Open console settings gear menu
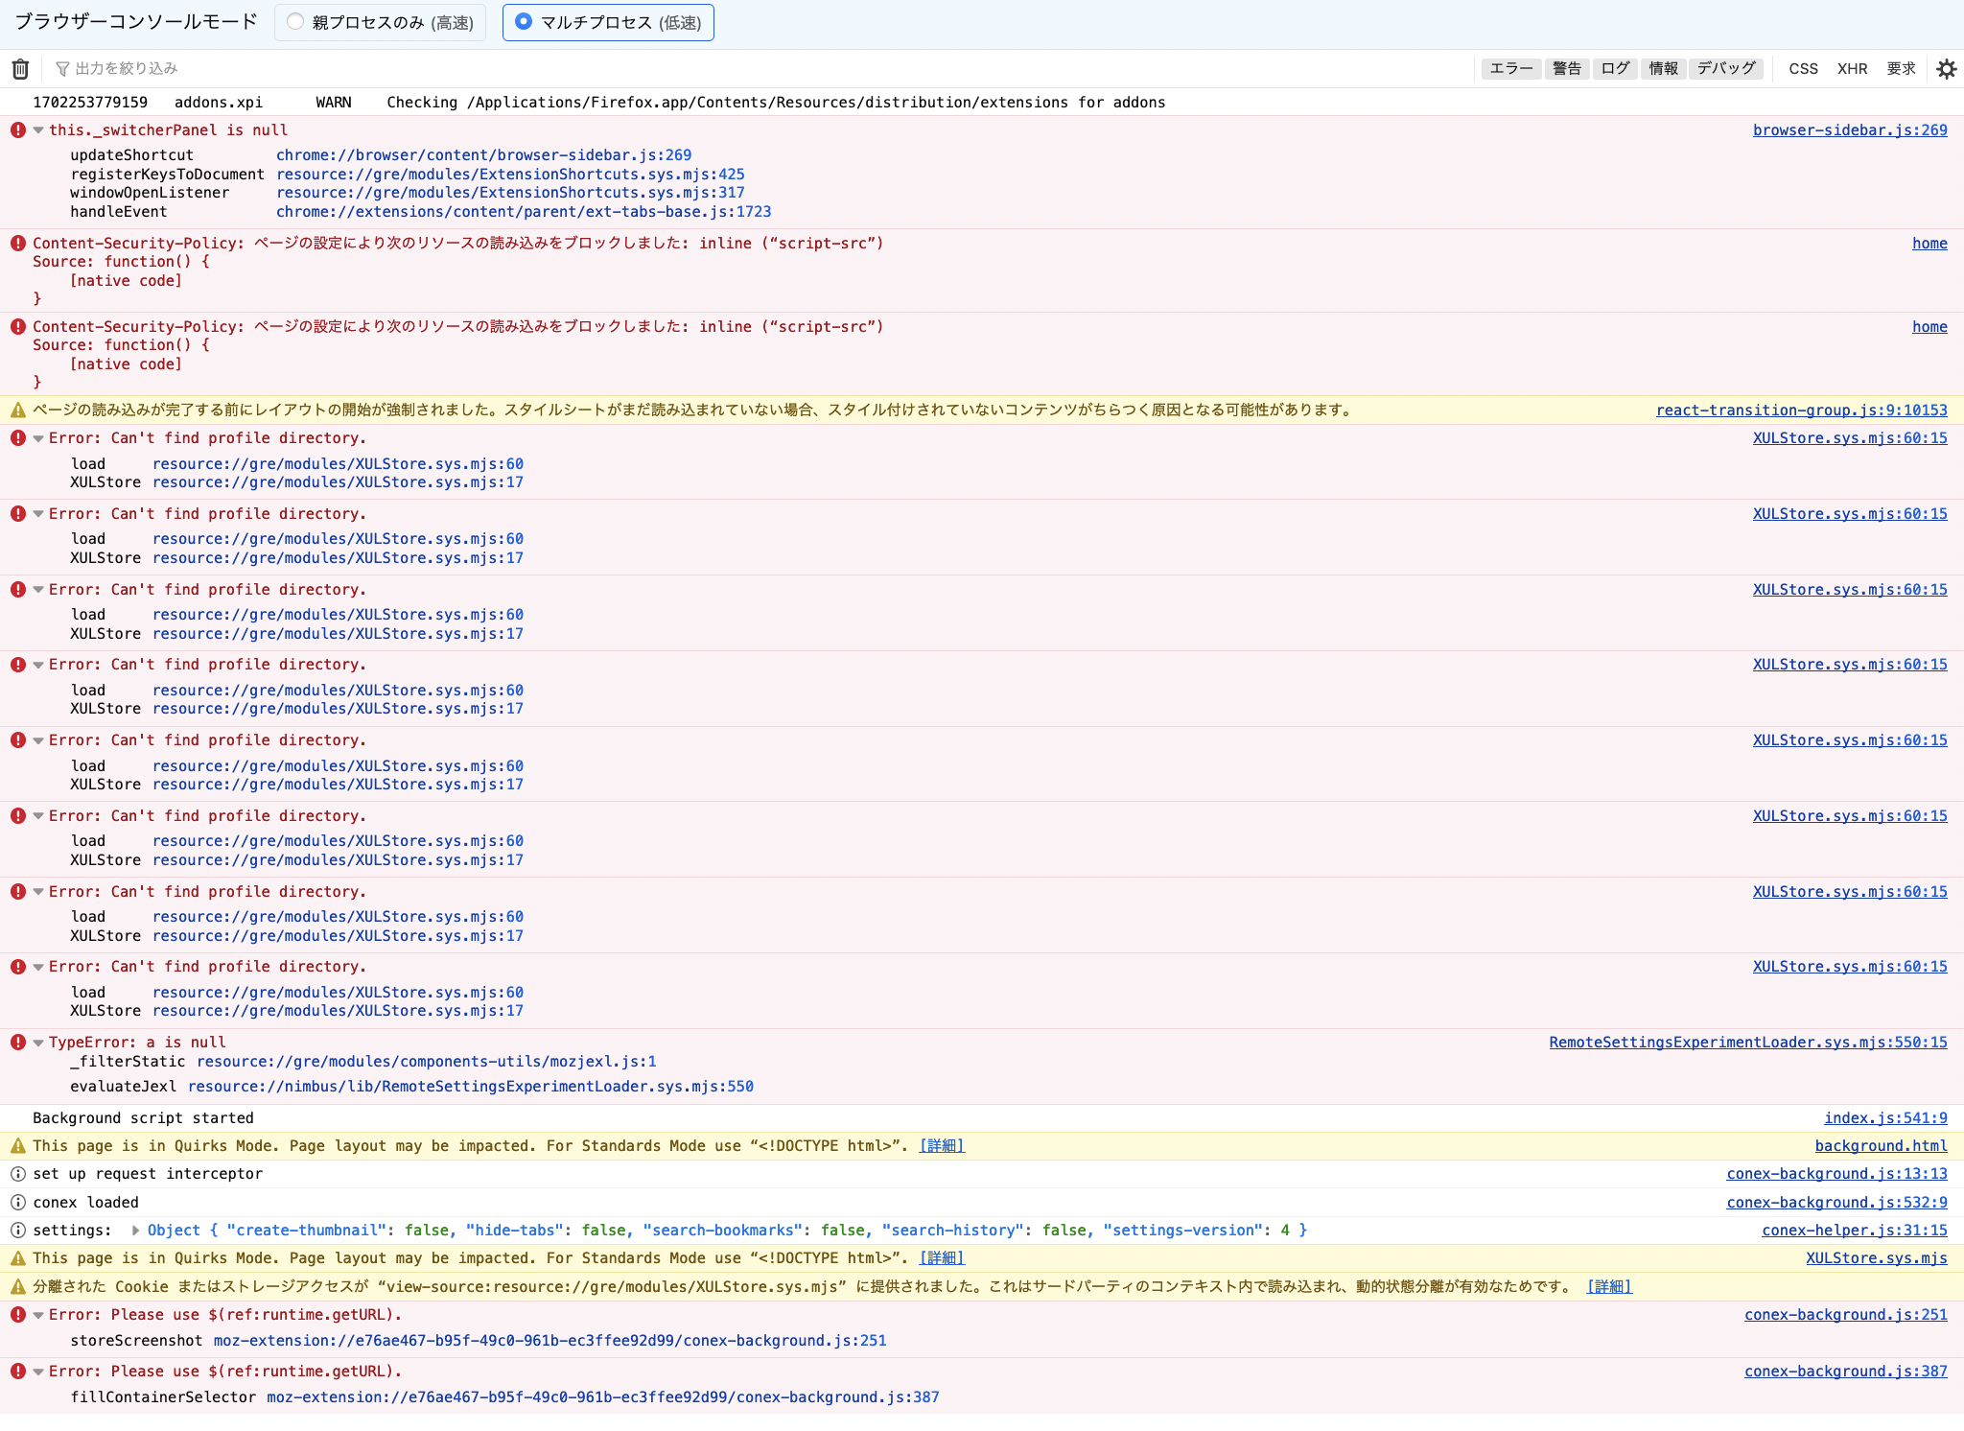This screenshot has width=1964, height=1431. pyautogui.click(x=1946, y=68)
